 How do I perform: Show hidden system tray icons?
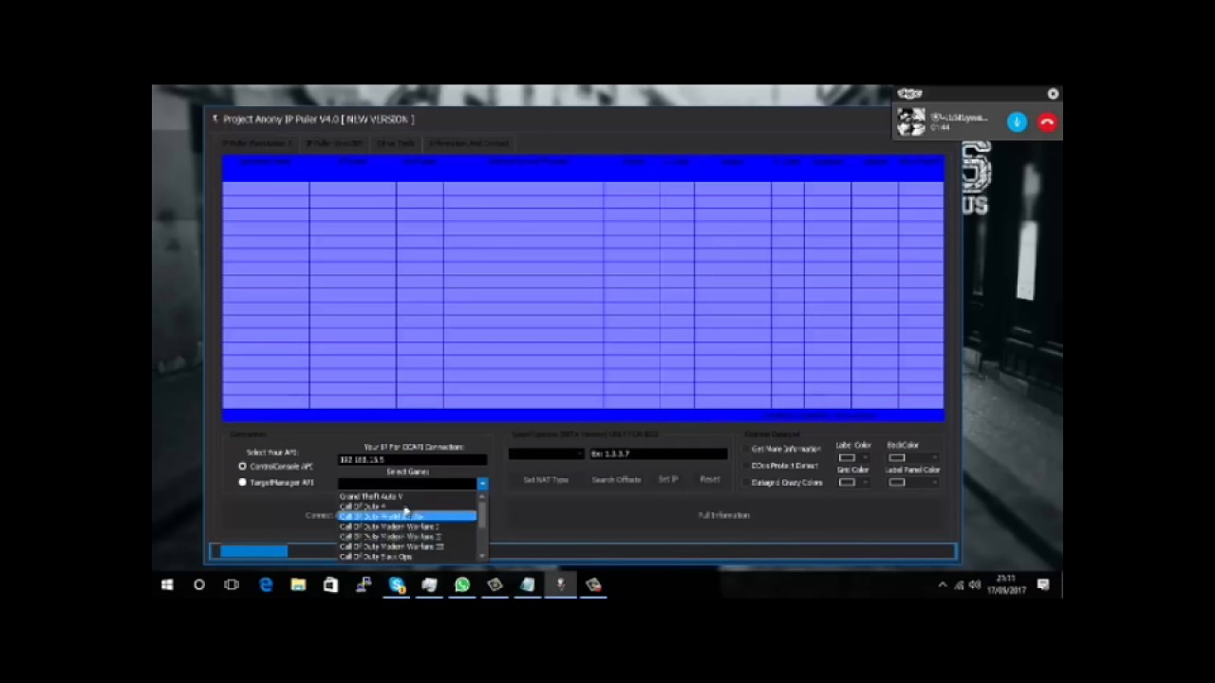pos(942,585)
